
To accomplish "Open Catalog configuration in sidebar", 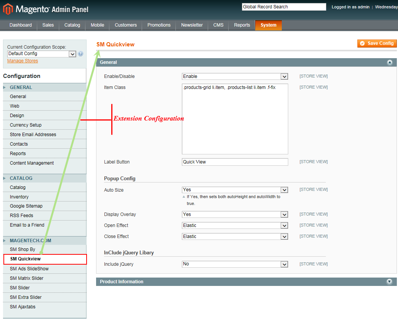I will pyautogui.click(x=45, y=187).
